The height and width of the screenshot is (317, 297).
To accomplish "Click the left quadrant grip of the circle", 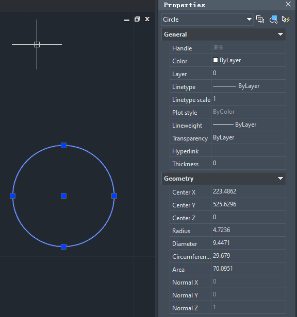I will (13, 196).
